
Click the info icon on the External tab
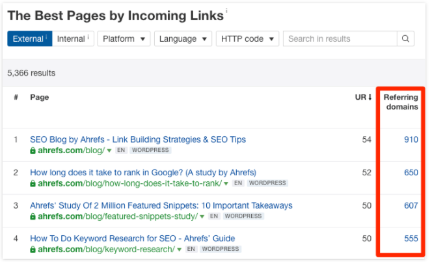[x=46, y=36]
